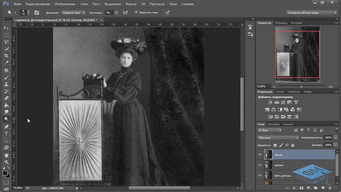Open the brush preset picker arrow

pyautogui.click(x=28, y=13)
